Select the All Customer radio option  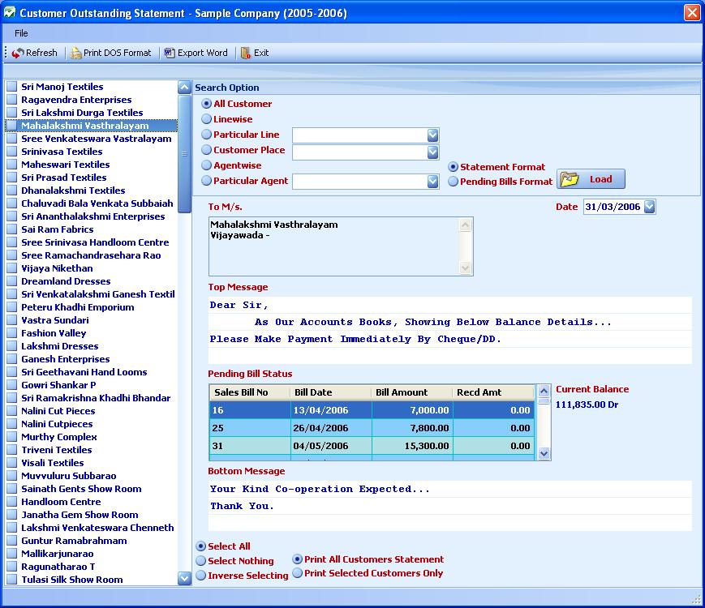(206, 104)
